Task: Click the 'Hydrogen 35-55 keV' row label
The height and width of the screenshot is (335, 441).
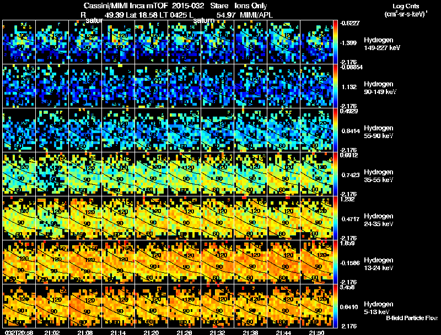Action: pos(379,176)
